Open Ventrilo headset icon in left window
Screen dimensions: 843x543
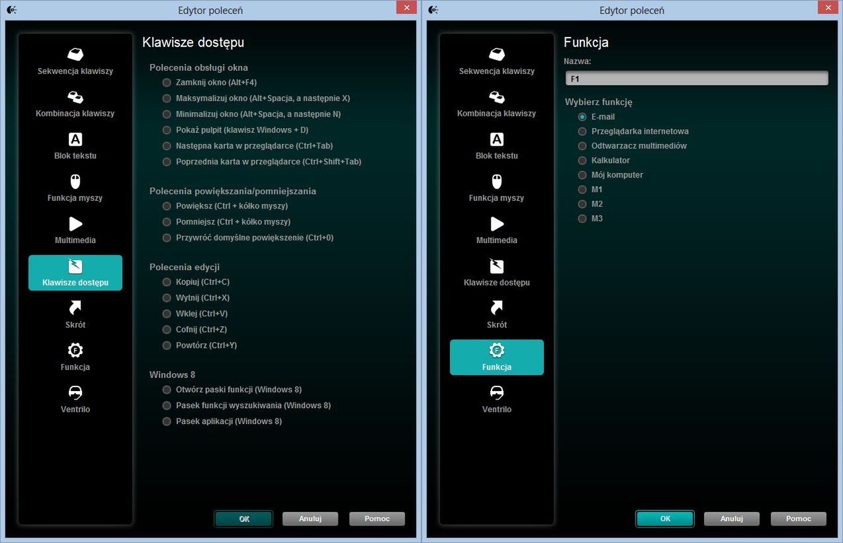tap(75, 392)
